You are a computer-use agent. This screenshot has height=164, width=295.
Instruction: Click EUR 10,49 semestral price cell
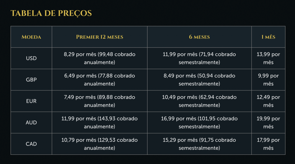click(199, 101)
